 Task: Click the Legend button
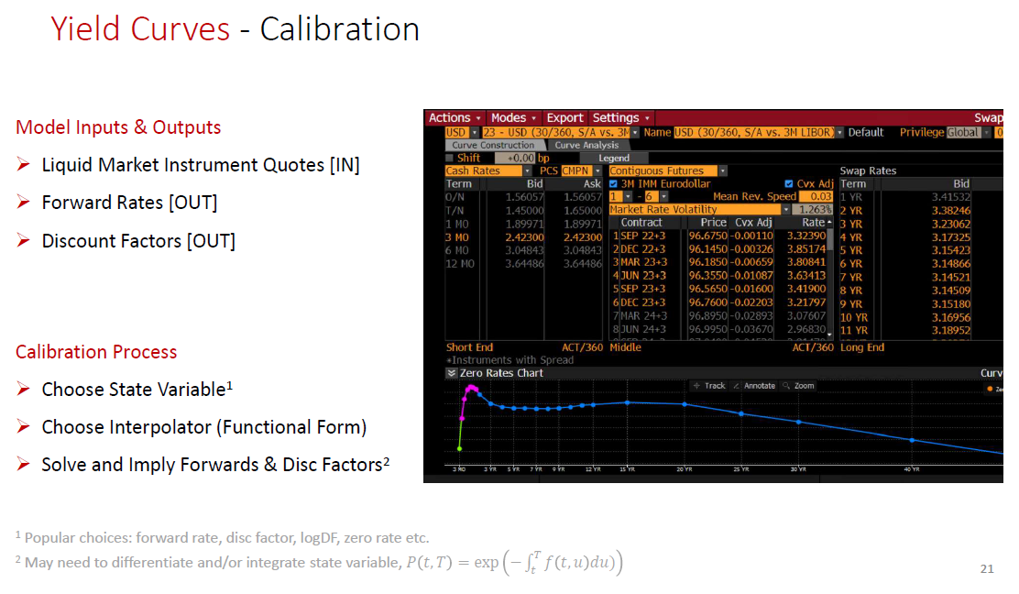tap(613, 158)
